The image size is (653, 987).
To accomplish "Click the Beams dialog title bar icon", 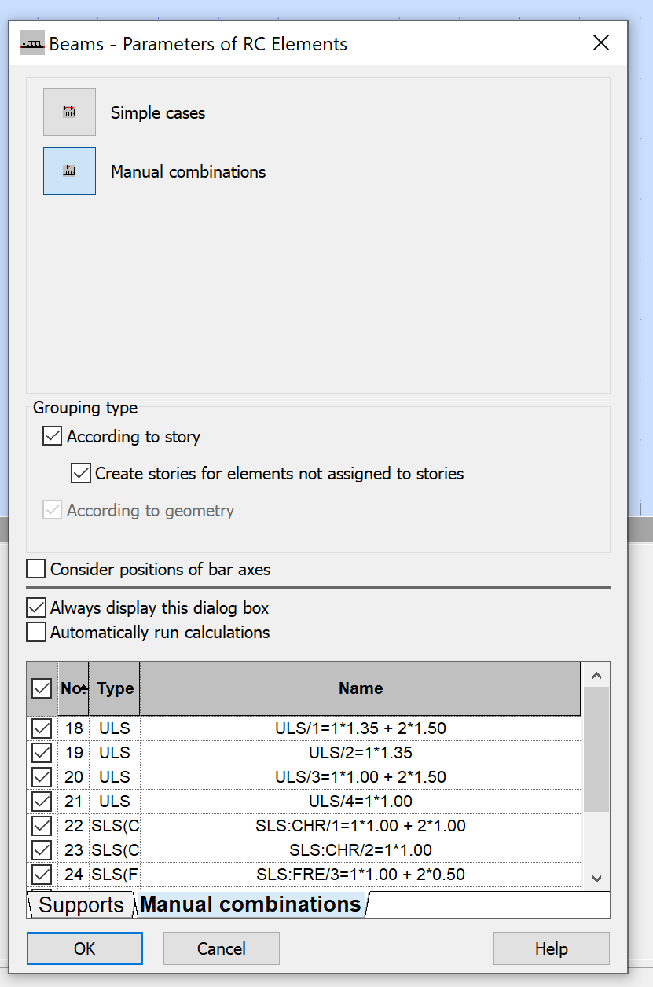I will click(x=31, y=43).
